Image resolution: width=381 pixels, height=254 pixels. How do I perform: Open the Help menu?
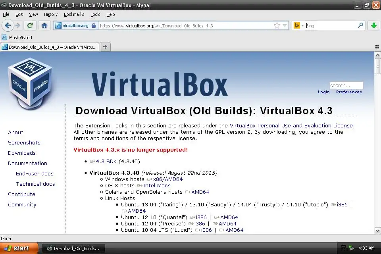click(111, 14)
